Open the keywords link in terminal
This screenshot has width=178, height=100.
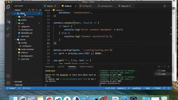[x=64, y=75]
